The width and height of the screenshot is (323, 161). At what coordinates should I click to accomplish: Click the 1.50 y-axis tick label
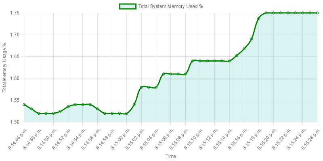pyautogui.click(x=15, y=122)
